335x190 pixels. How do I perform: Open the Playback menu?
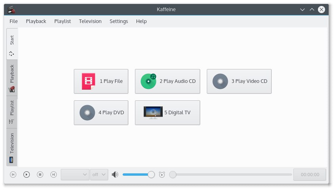tap(36, 21)
